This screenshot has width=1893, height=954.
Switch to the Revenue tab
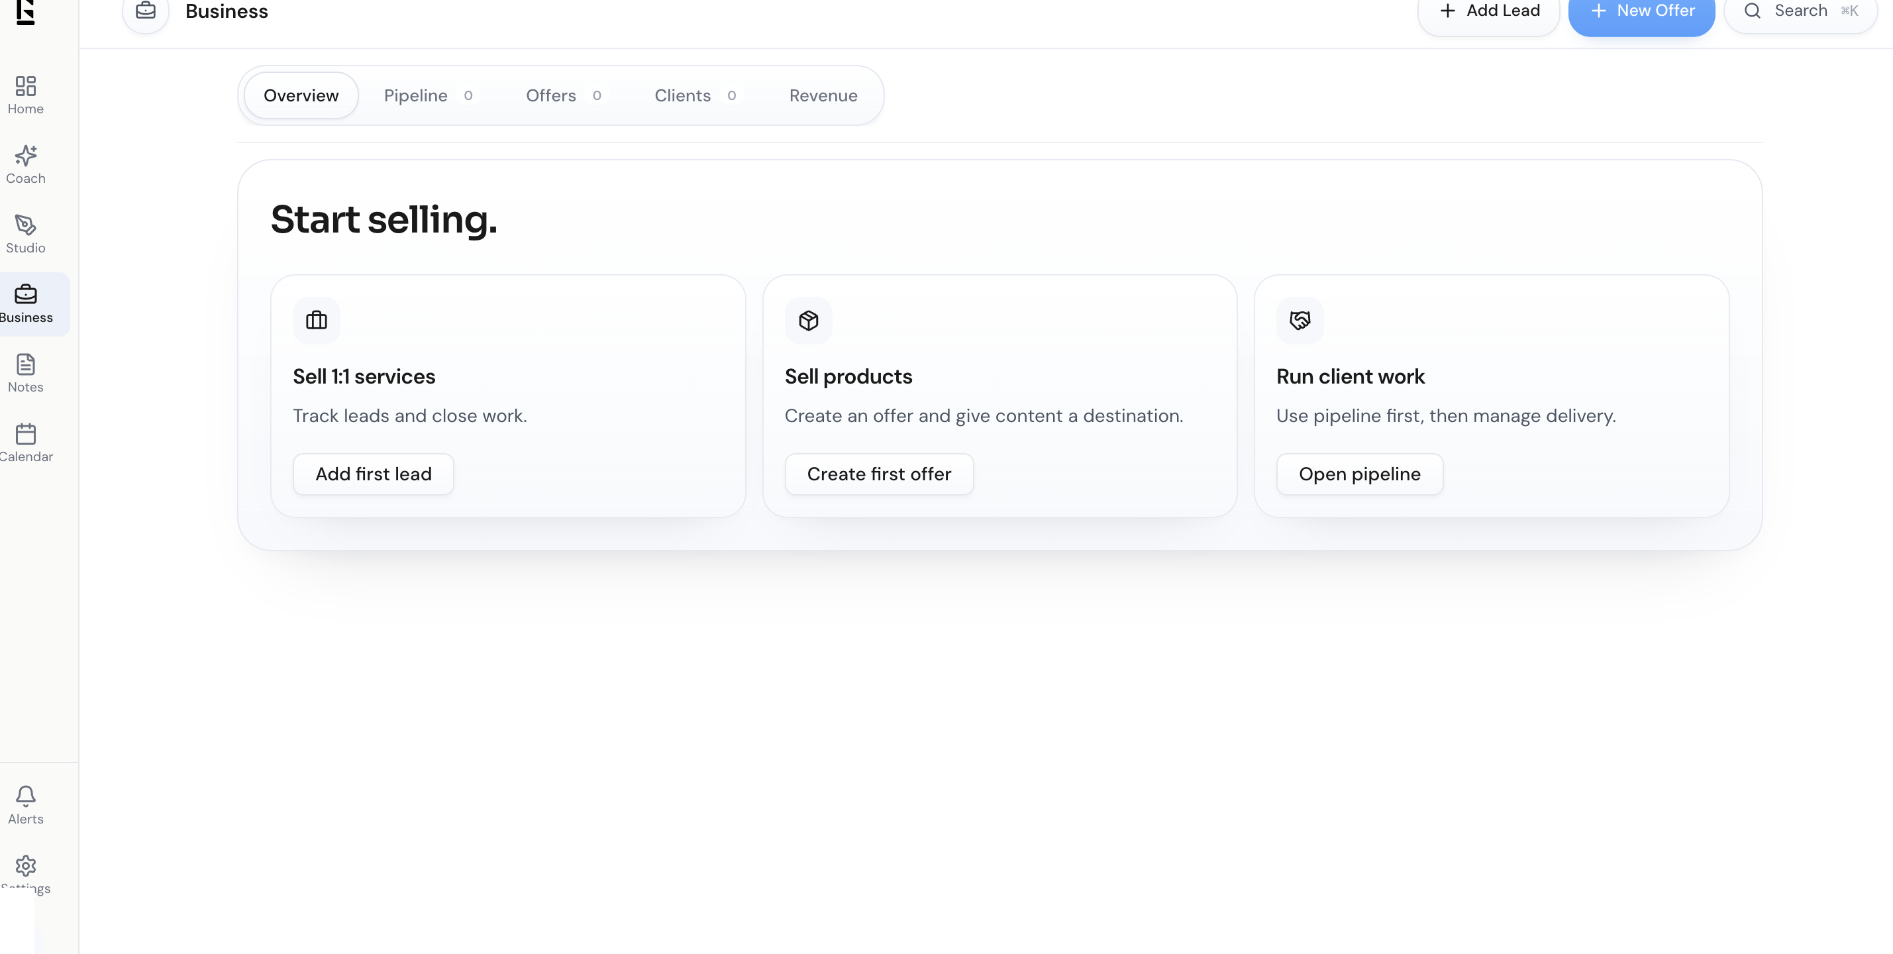[822, 95]
